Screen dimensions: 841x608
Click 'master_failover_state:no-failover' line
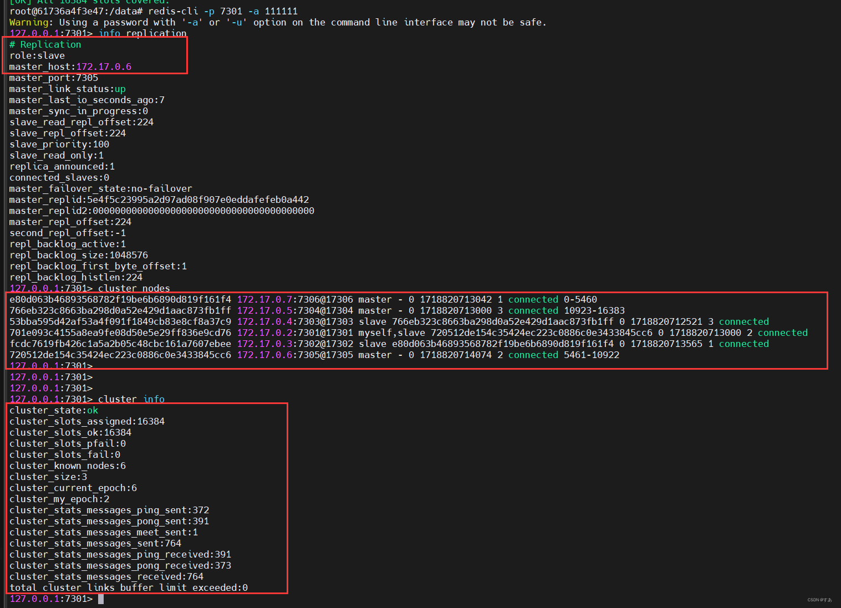[101, 188]
